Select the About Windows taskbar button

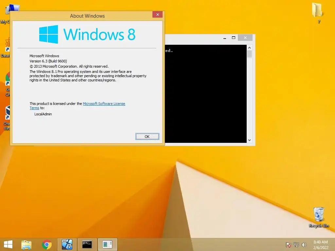pos(107,244)
